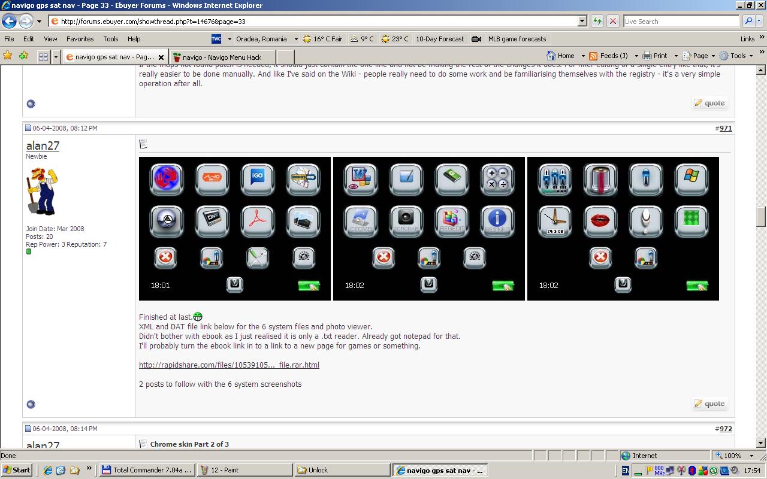Open the Edit menu
Screen dimensions: 767x479
pyautogui.click(x=29, y=39)
